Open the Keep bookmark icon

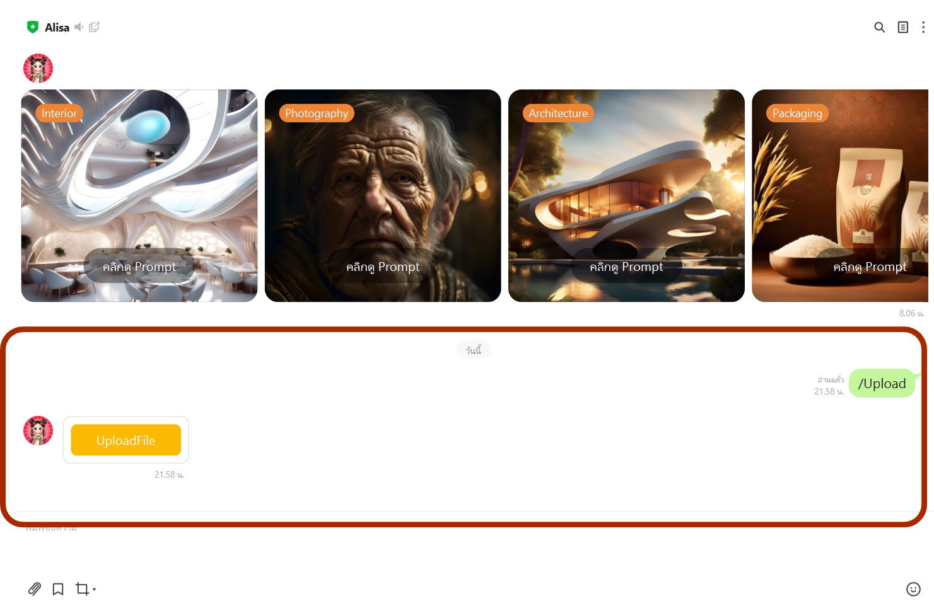(58, 589)
